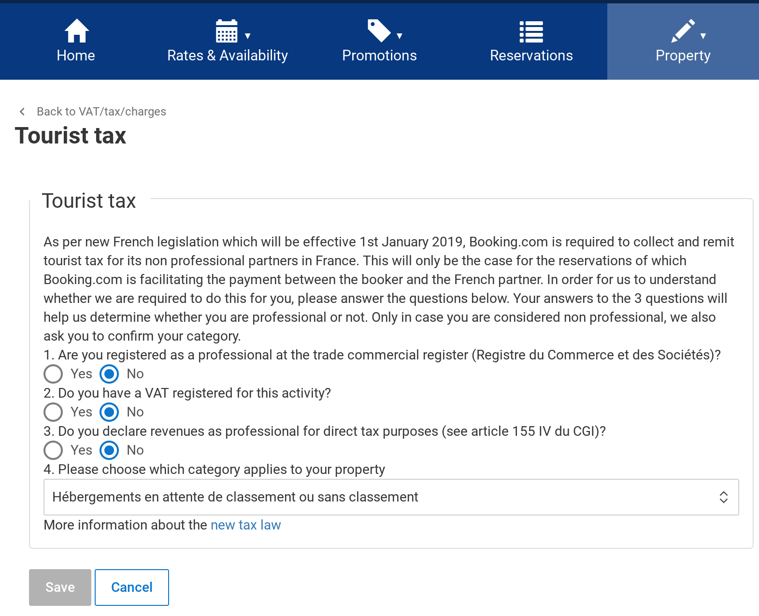759x616 pixels.
Task: Select Yes for VAT registered question
Action: pos(53,412)
